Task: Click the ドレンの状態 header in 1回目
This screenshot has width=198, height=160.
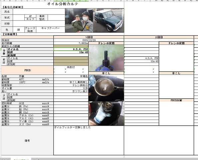Action: coord(106,43)
